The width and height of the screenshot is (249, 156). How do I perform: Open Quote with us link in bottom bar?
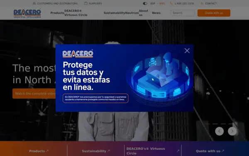tap(210, 151)
